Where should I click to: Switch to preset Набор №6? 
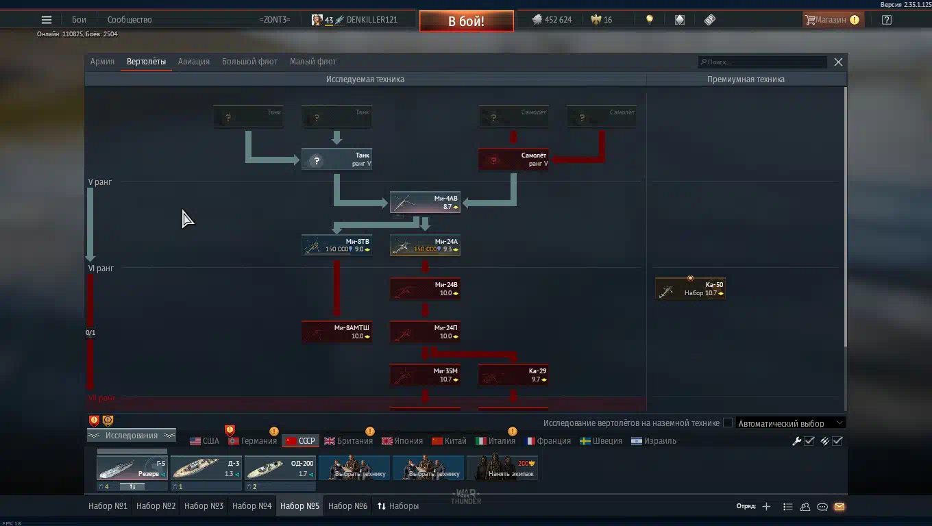coord(348,506)
